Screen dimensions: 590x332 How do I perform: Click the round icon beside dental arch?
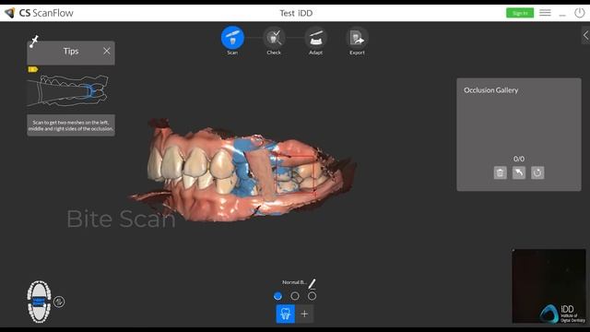(x=59, y=302)
